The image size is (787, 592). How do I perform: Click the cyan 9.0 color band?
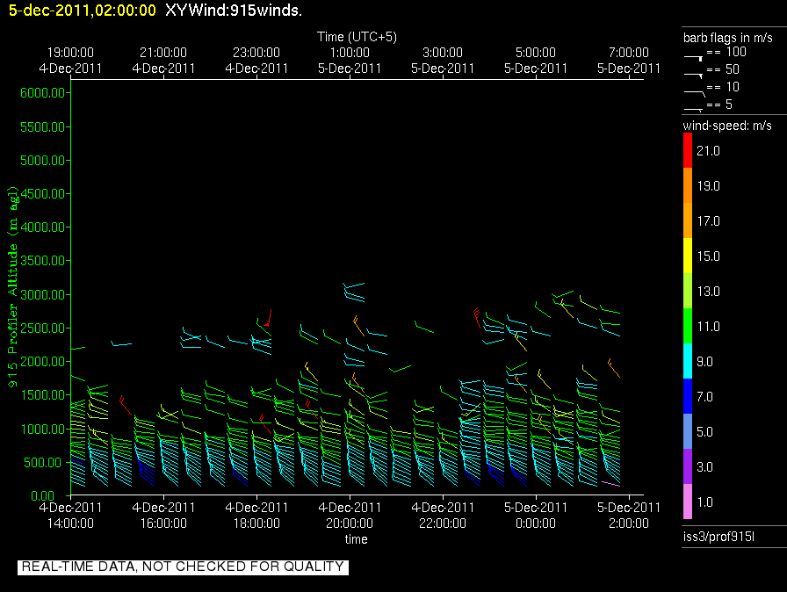[x=688, y=361]
